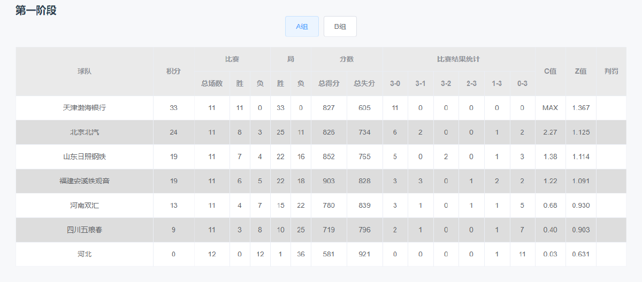Click the 总失分 column header
Viewport: 642px width, 282px height.
click(x=364, y=83)
